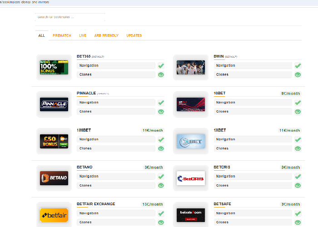
Task: Select the ALL tab
Action: 42,35
